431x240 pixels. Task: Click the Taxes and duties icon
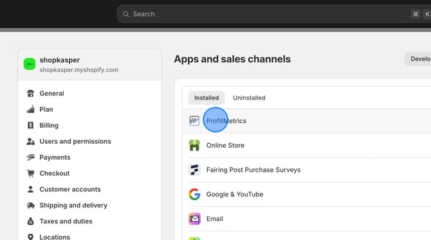[30, 221]
